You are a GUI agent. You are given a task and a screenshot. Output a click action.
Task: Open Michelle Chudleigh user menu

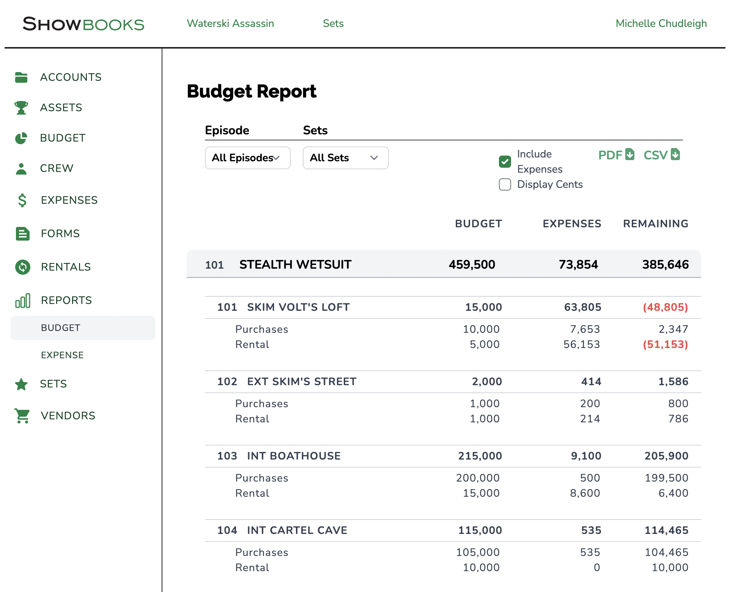pyautogui.click(x=661, y=24)
